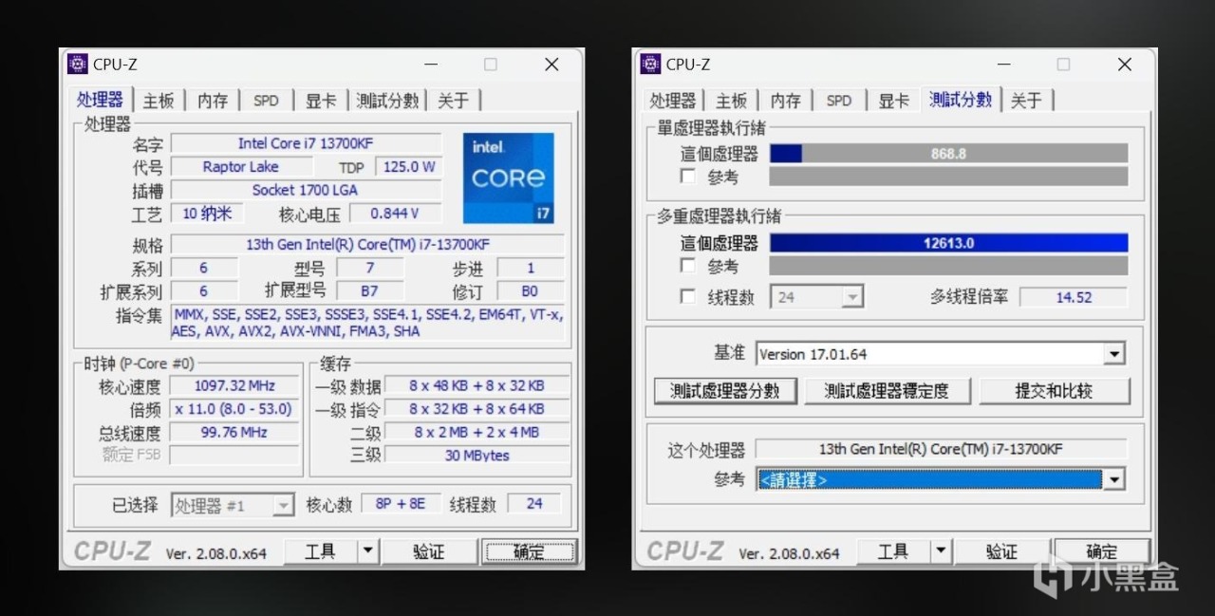Click multiplier value x 11.0 (8.0 - 53.0)
1215x616 pixels.
pyautogui.click(x=234, y=409)
